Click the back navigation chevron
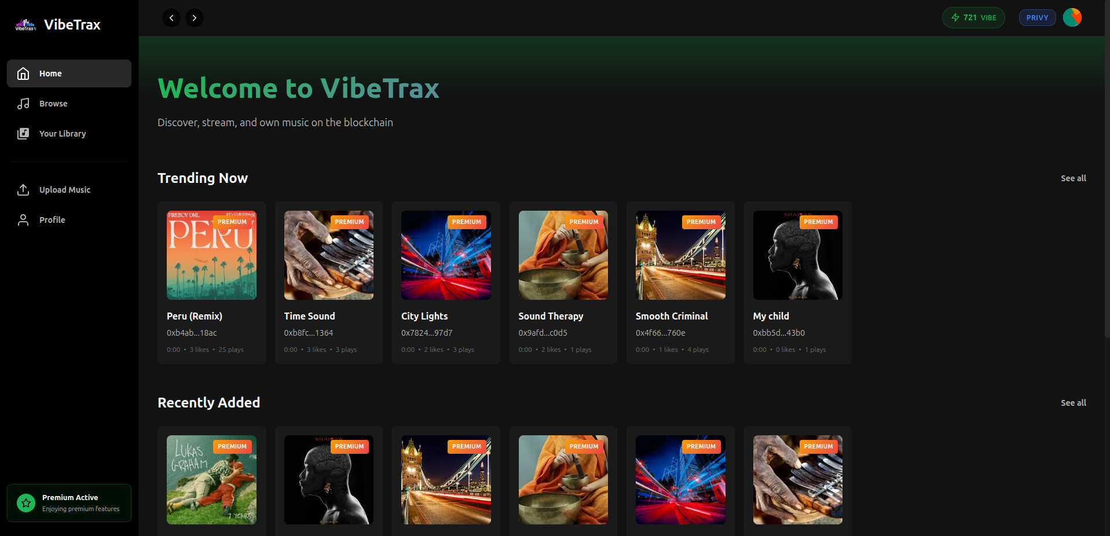 coord(171,18)
